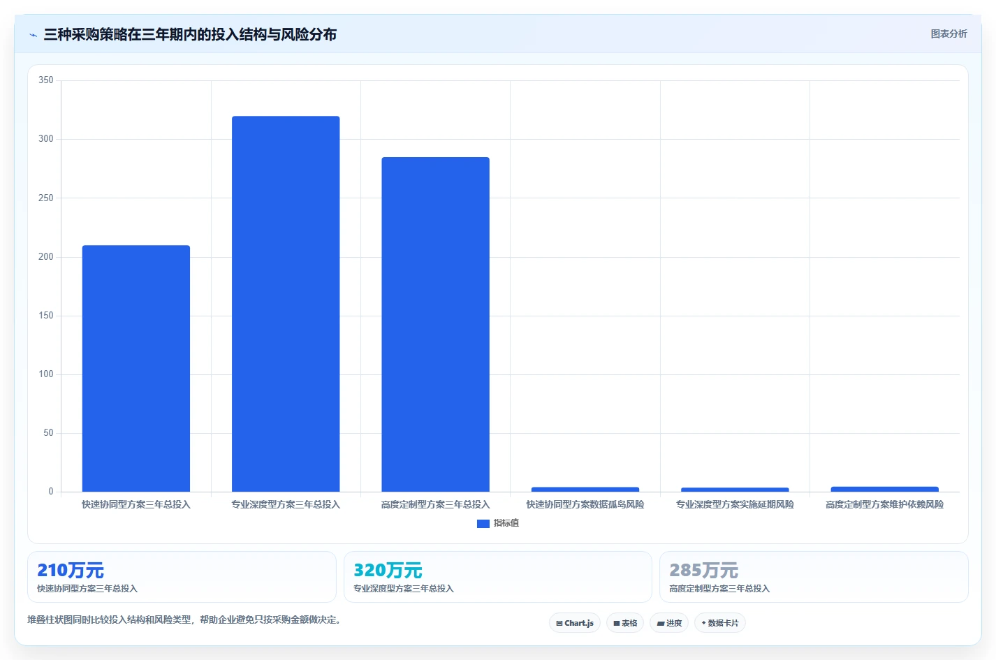The height and width of the screenshot is (660, 996).
Task: Click the 指标值 legend label
Action: [506, 523]
